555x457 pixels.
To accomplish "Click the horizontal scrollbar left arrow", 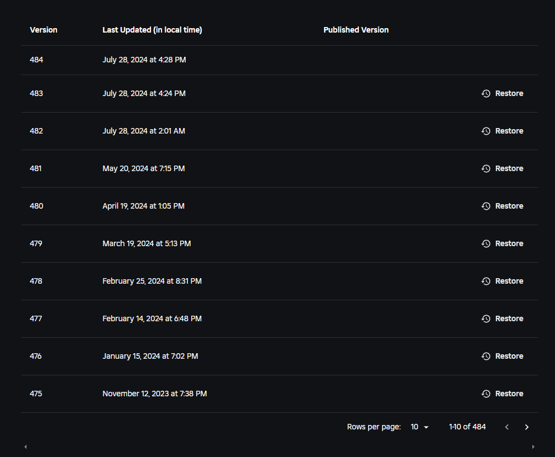I will point(25,447).
